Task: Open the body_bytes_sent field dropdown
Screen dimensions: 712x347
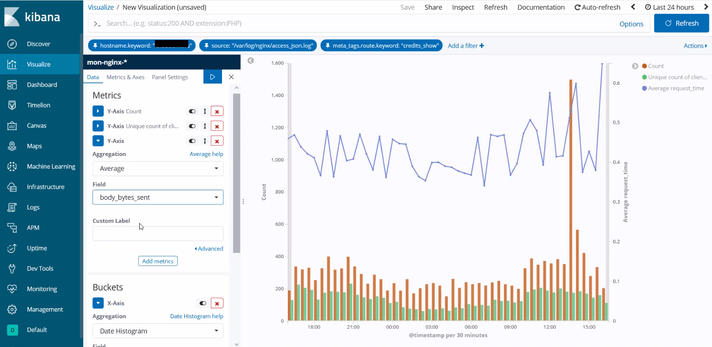Action: (x=158, y=197)
